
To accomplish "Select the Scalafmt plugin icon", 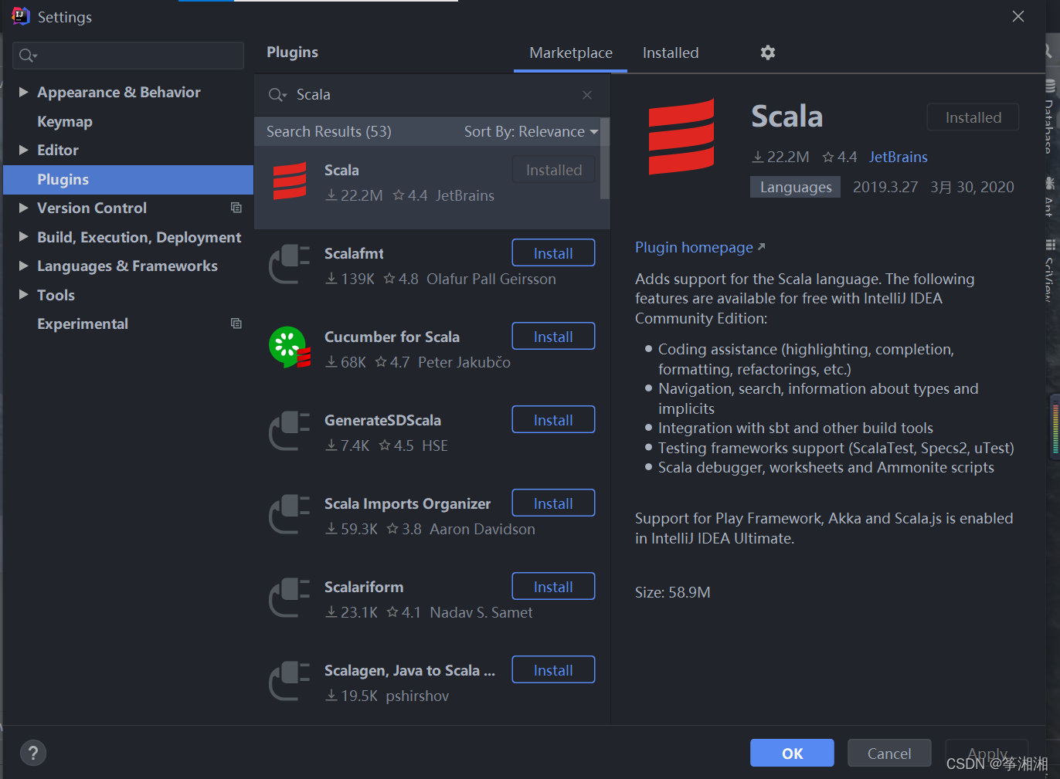I will 289,264.
